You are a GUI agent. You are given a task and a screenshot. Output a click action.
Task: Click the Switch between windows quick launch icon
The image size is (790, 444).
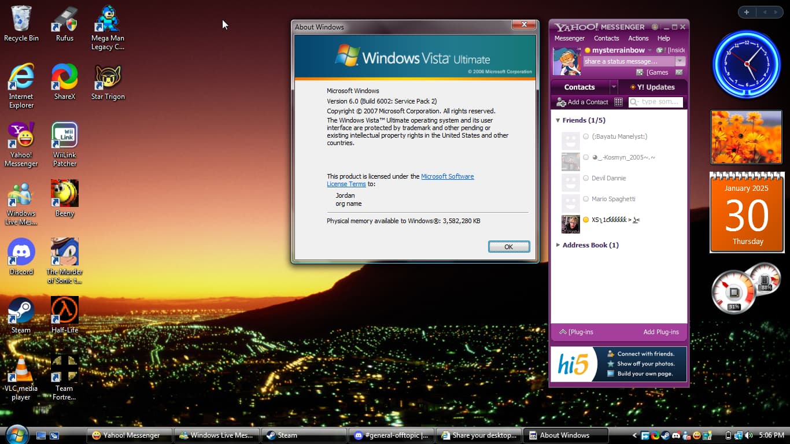point(54,435)
